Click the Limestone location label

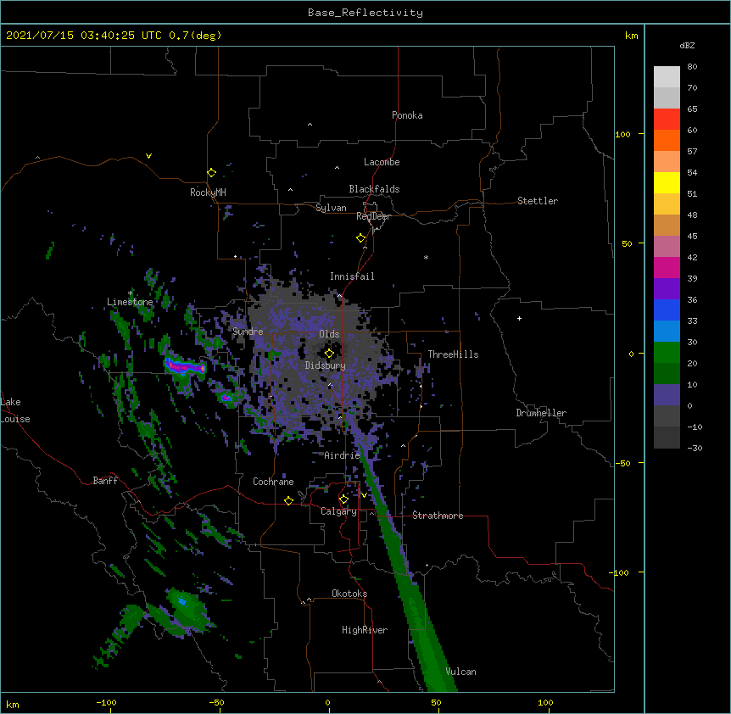pos(130,302)
